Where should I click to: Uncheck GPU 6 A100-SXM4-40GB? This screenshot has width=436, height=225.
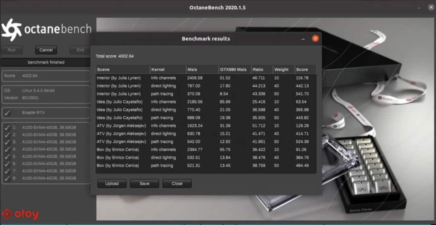[8, 164]
